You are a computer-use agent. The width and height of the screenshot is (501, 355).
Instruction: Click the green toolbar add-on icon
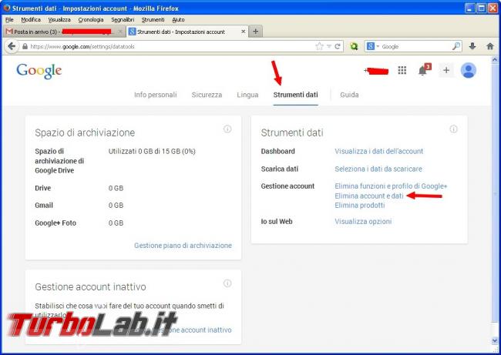click(354, 47)
